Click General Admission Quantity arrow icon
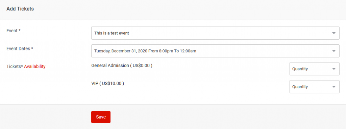Image resolution: width=346 pixels, height=129 pixels. pos(333,69)
